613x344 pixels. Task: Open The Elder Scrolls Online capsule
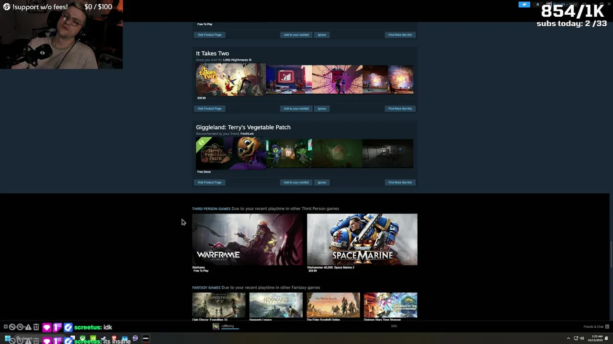333,305
